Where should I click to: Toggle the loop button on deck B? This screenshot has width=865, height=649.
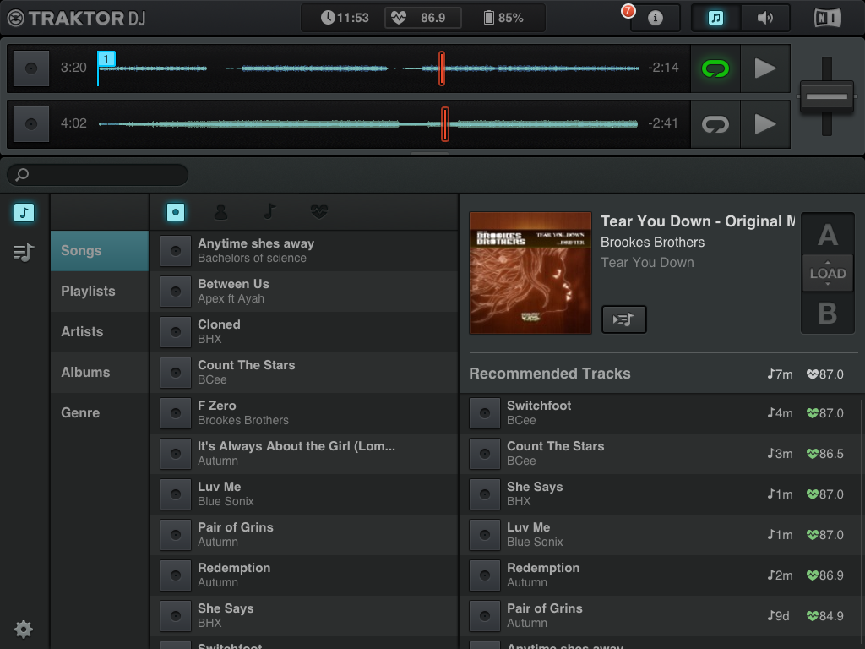click(x=715, y=124)
